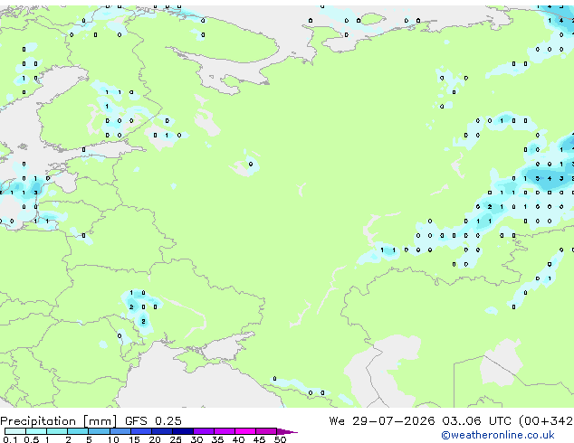Image resolution: width=574 pixels, height=443 pixels.
Task: Click the legend label '25'
Action: pos(176,439)
